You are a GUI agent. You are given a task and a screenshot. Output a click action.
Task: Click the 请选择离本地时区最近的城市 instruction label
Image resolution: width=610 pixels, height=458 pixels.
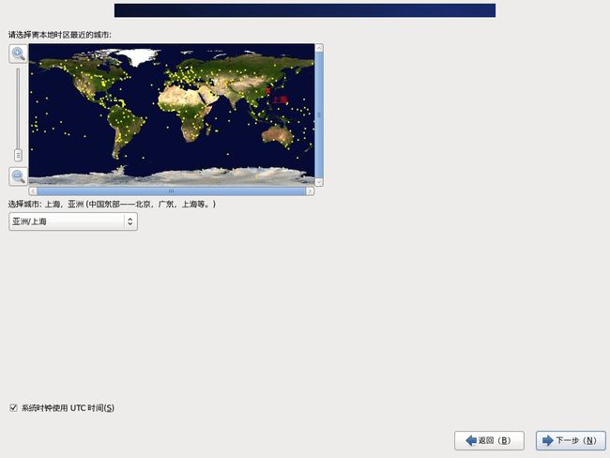tap(60, 35)
